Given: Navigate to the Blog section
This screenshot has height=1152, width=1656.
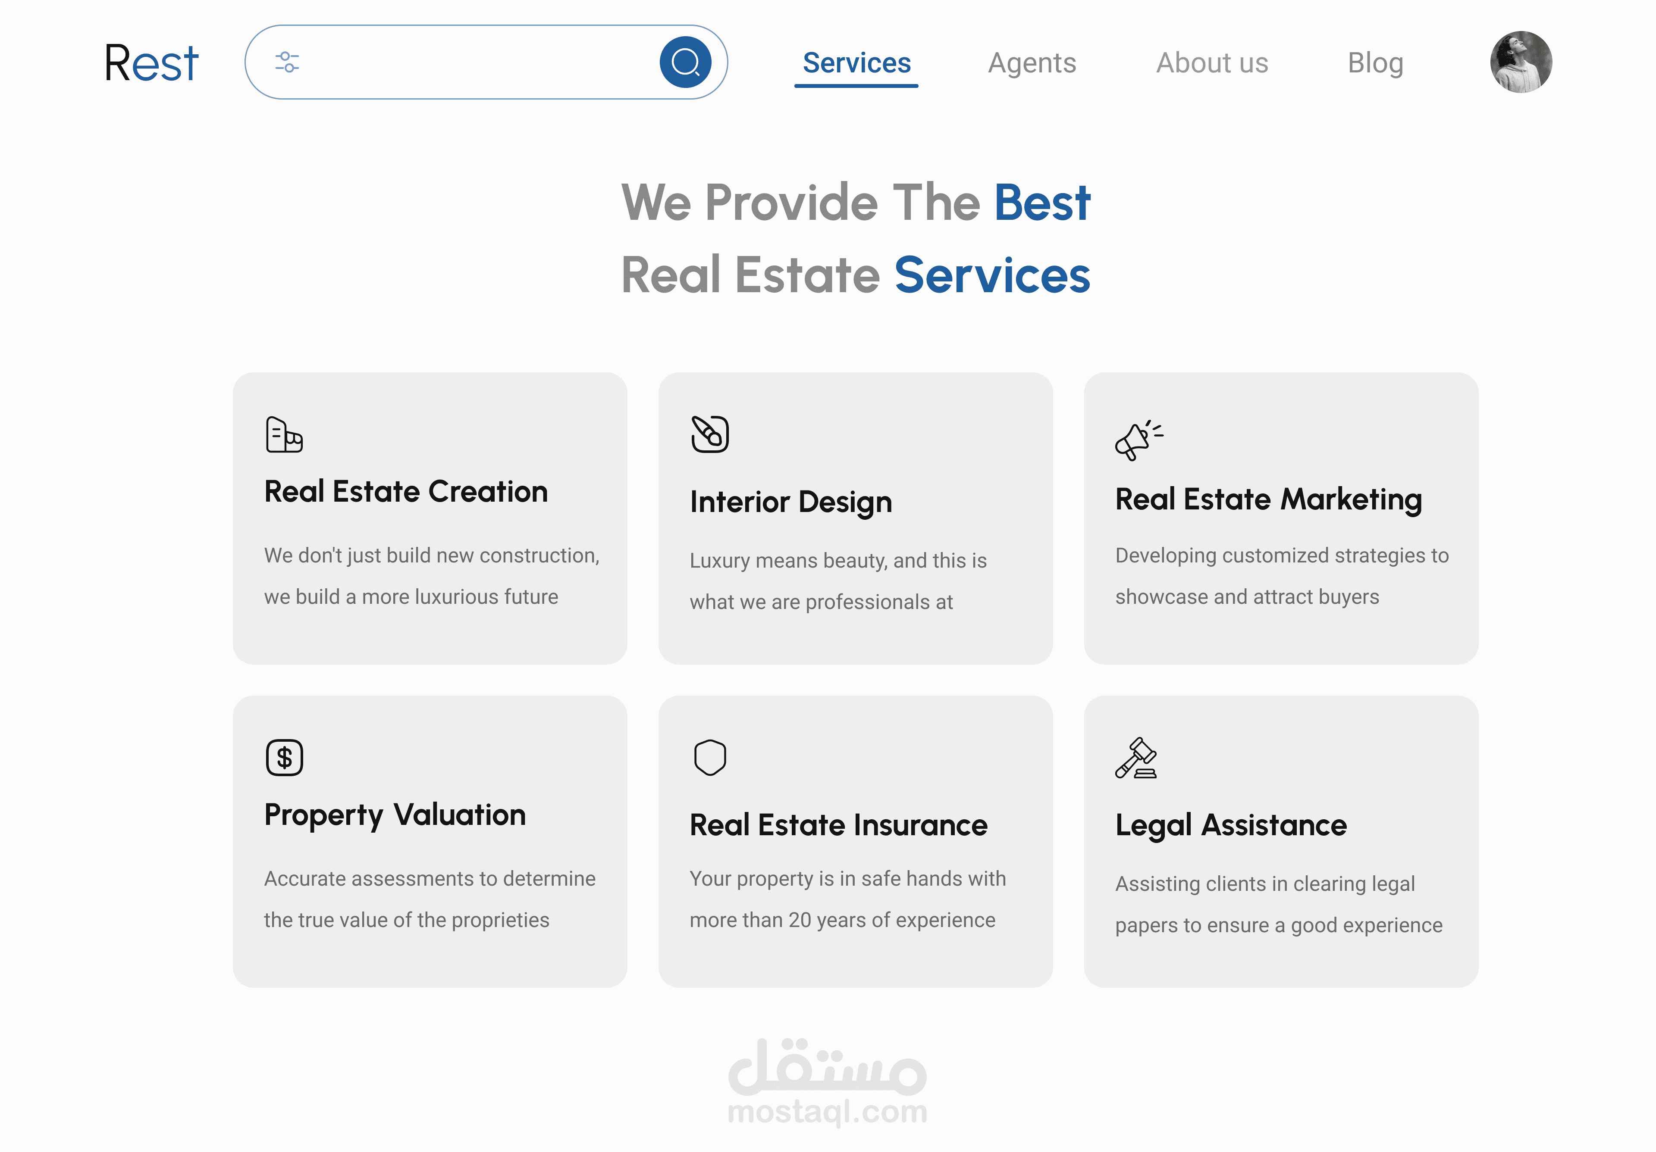Looking at the screenshot, I should [x=1375, y=63].
